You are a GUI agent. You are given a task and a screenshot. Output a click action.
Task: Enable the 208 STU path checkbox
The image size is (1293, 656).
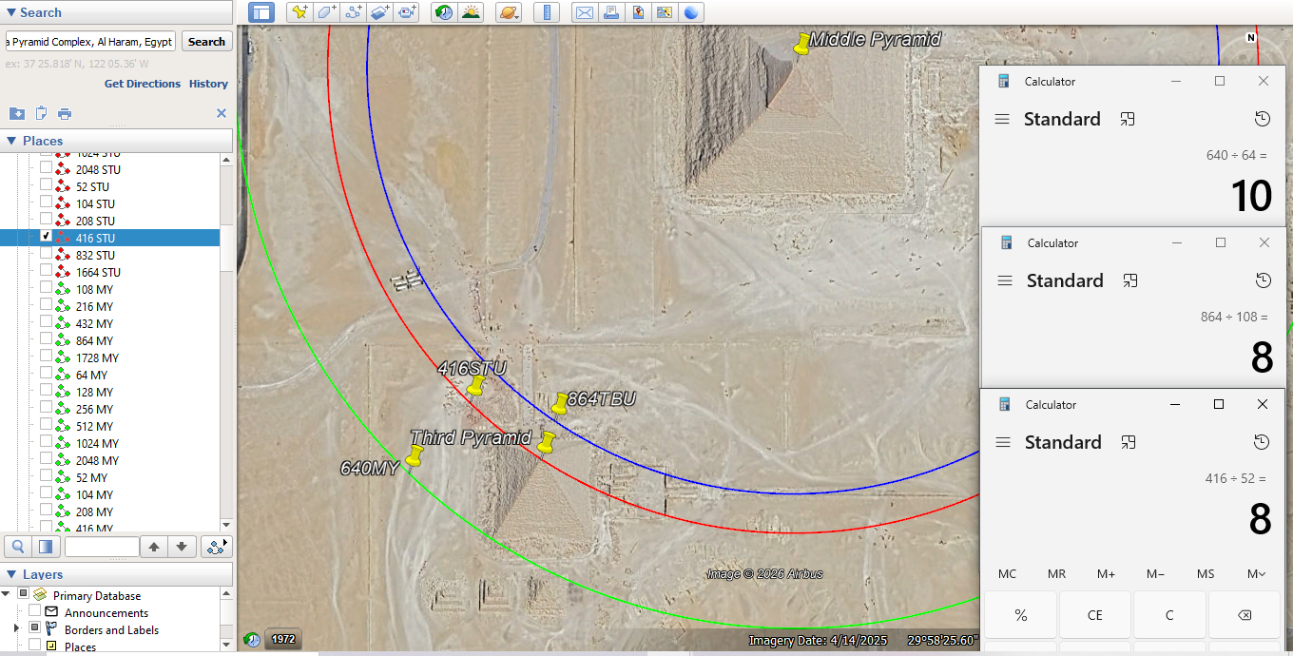click(46, 220)
